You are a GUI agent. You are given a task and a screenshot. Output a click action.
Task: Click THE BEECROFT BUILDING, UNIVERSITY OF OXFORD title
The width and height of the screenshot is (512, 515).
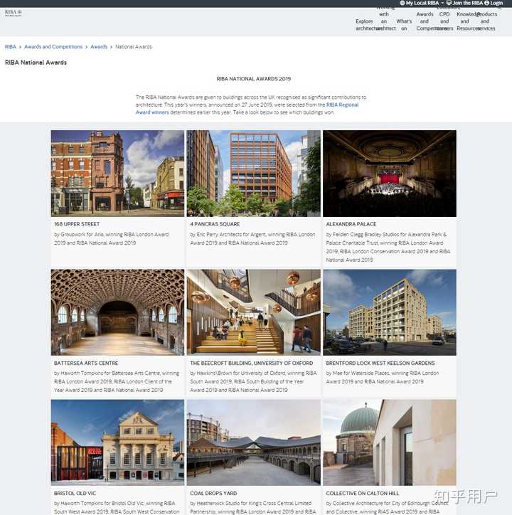click(x=252, y=363)
